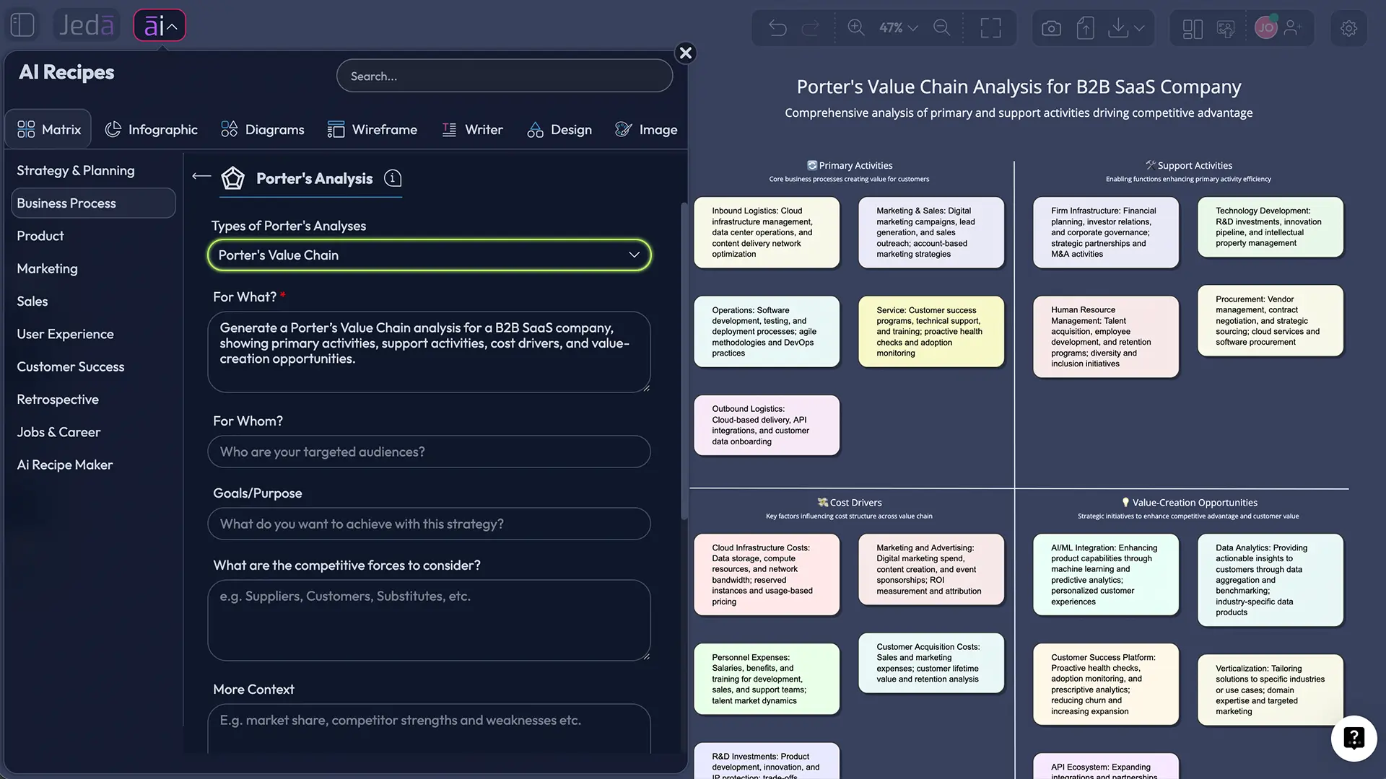1386x779 pixels.
Task: Switch to the Design tab
Action: (559, 129)
